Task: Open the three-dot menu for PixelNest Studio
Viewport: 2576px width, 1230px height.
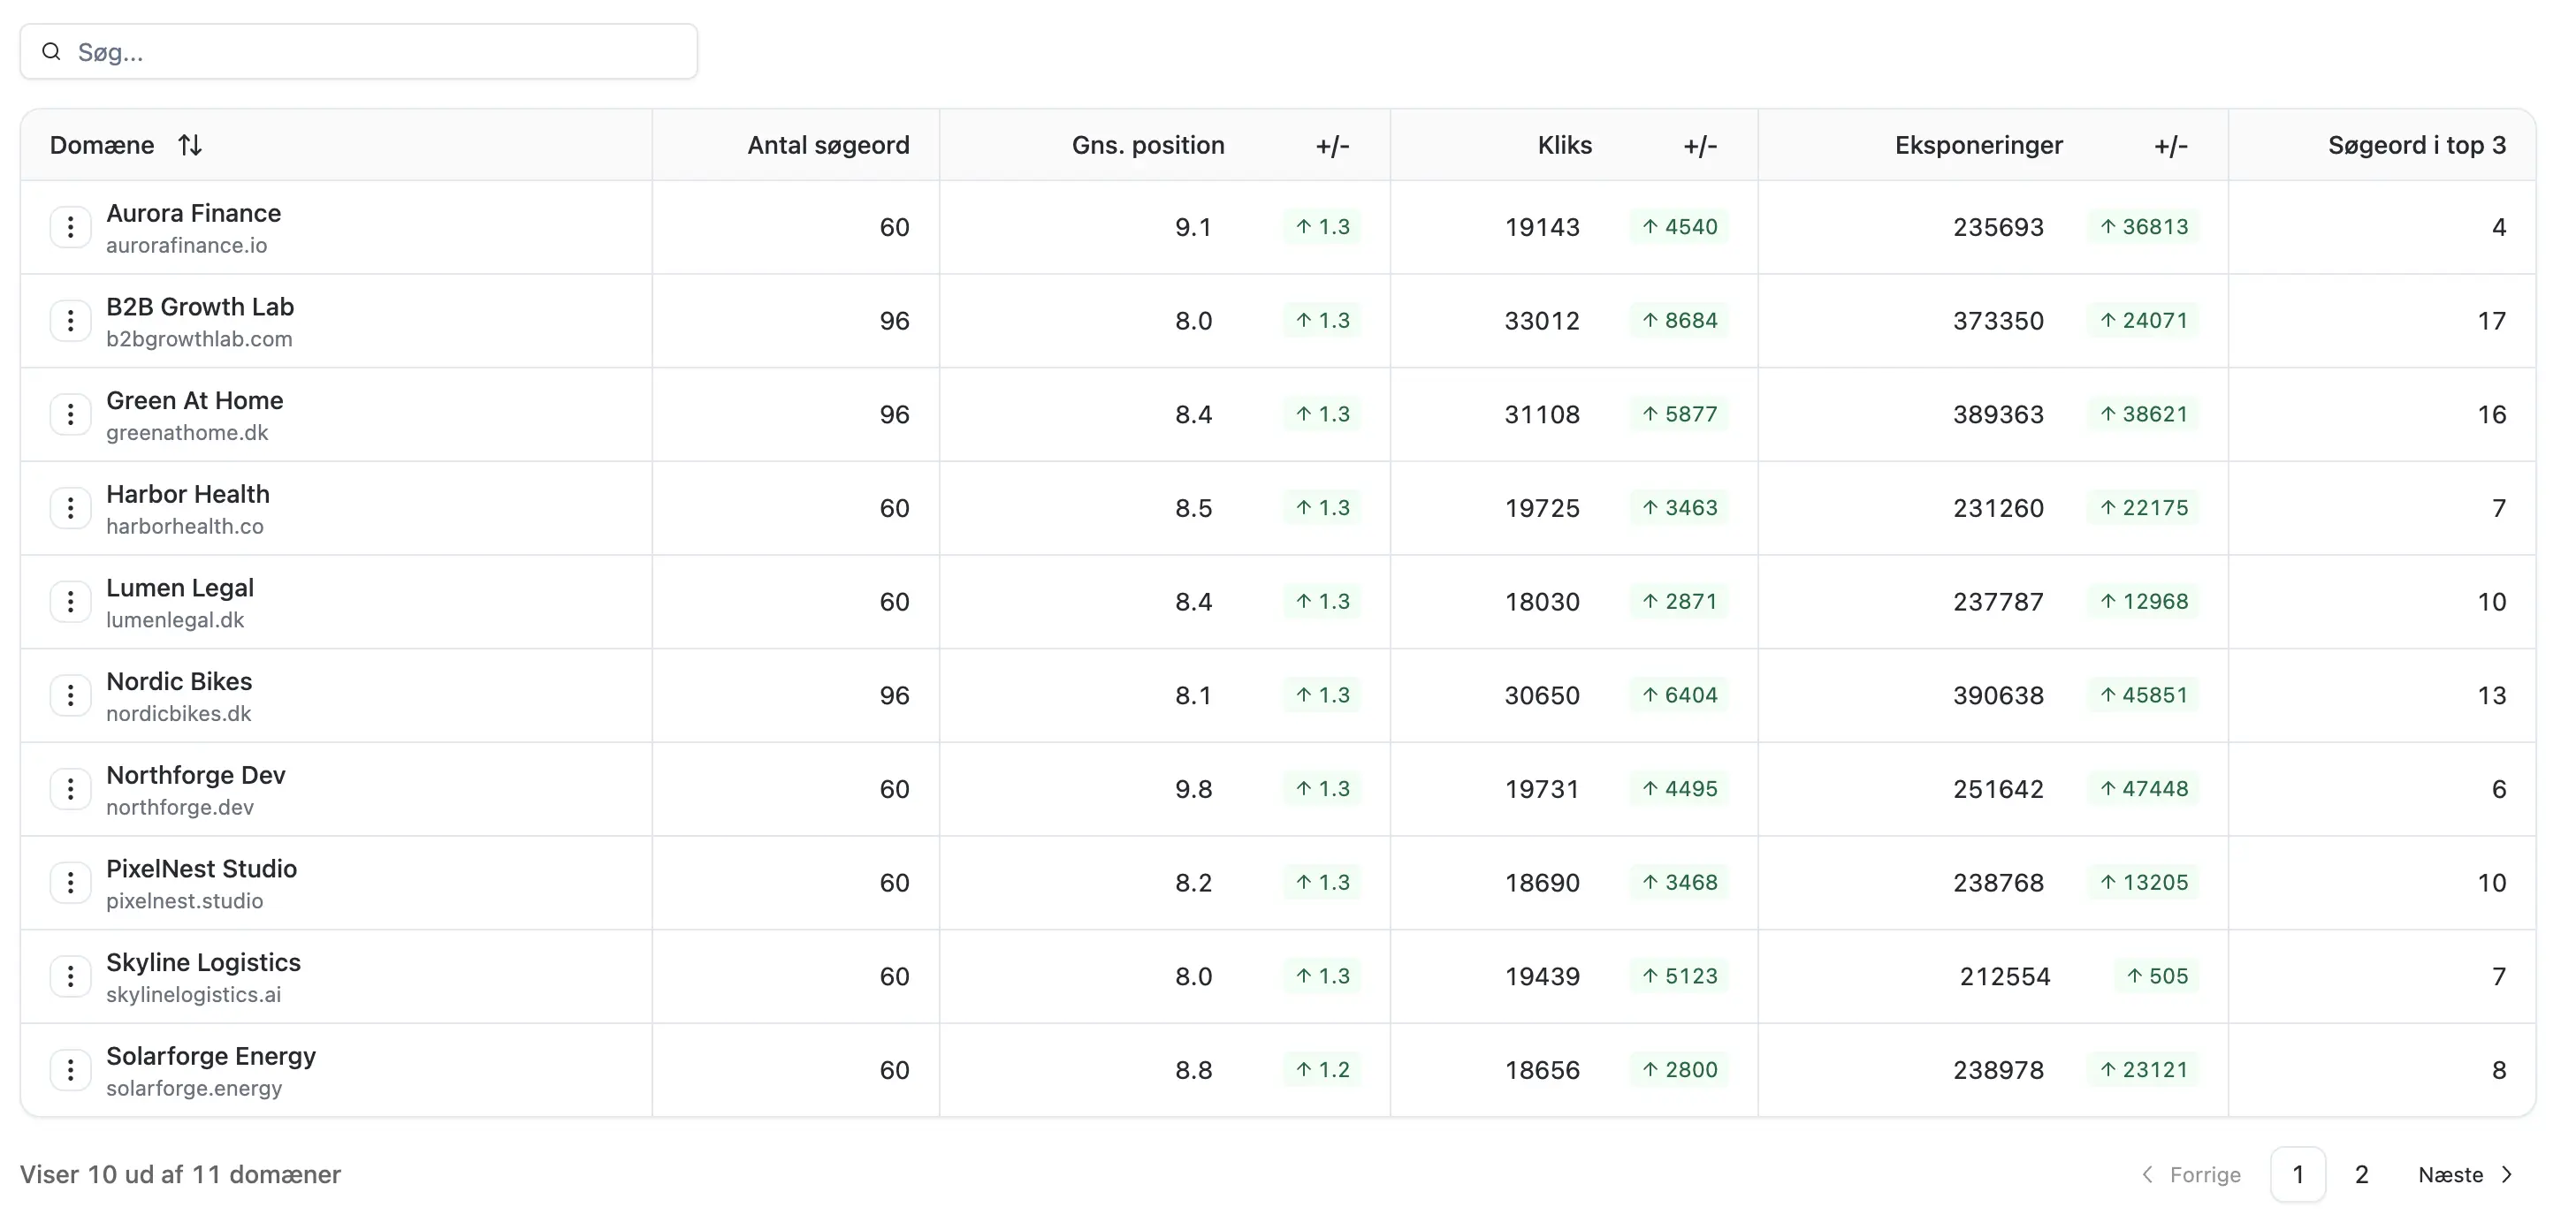Action: [x=70, y=882]
